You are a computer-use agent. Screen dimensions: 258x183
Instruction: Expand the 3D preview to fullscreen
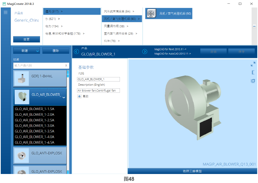point(253,64)
